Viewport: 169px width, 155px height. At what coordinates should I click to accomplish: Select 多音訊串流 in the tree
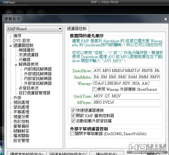(29, 88)
